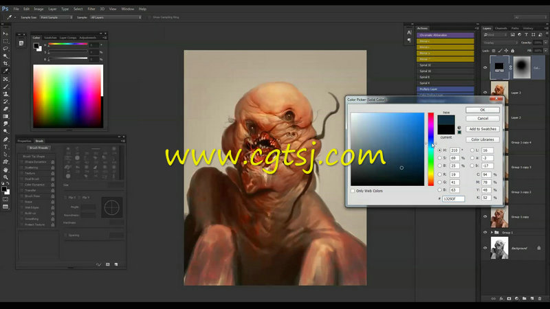Toggle Quick Mask mode icon
550x309 pixels.
(5, 199)
